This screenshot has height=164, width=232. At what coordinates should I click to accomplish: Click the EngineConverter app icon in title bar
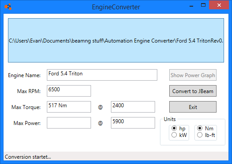pyautogui.click(x=8, y=7)
